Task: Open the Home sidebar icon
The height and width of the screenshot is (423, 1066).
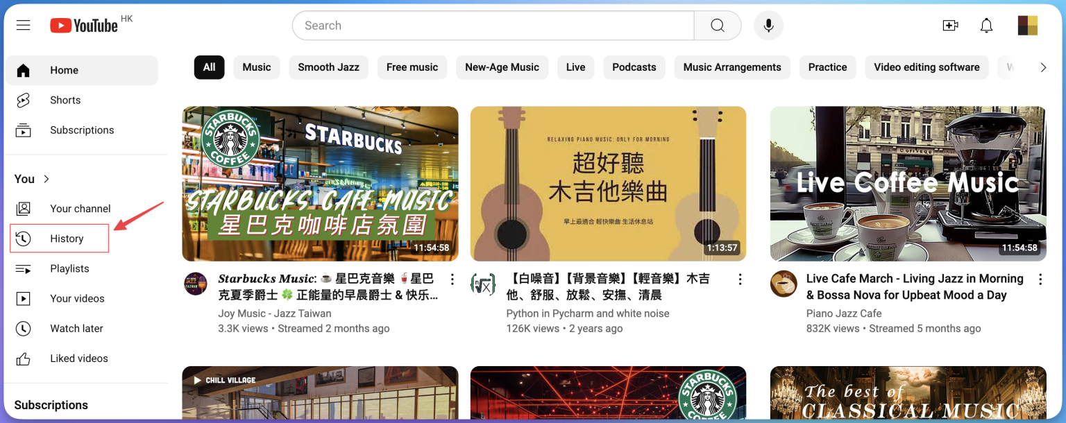Action: (23, 70)
